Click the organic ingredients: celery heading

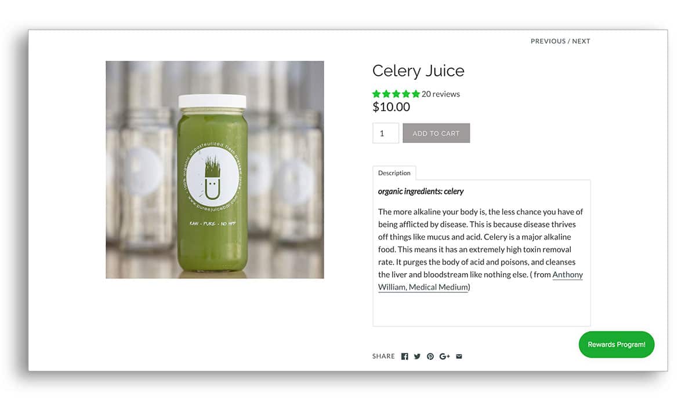(x=421, y=191)
